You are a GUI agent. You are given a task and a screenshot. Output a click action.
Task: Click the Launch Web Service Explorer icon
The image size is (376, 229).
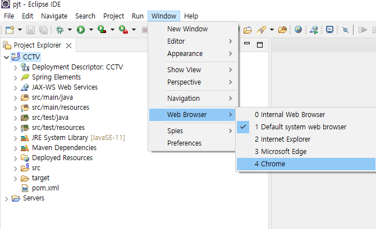click(x=314, y=30)
